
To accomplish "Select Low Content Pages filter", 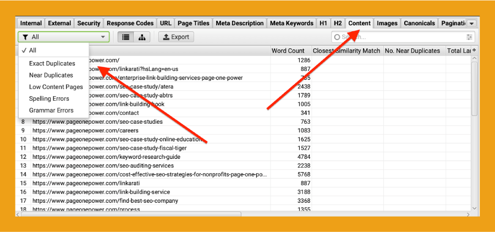I will point(56,87).
